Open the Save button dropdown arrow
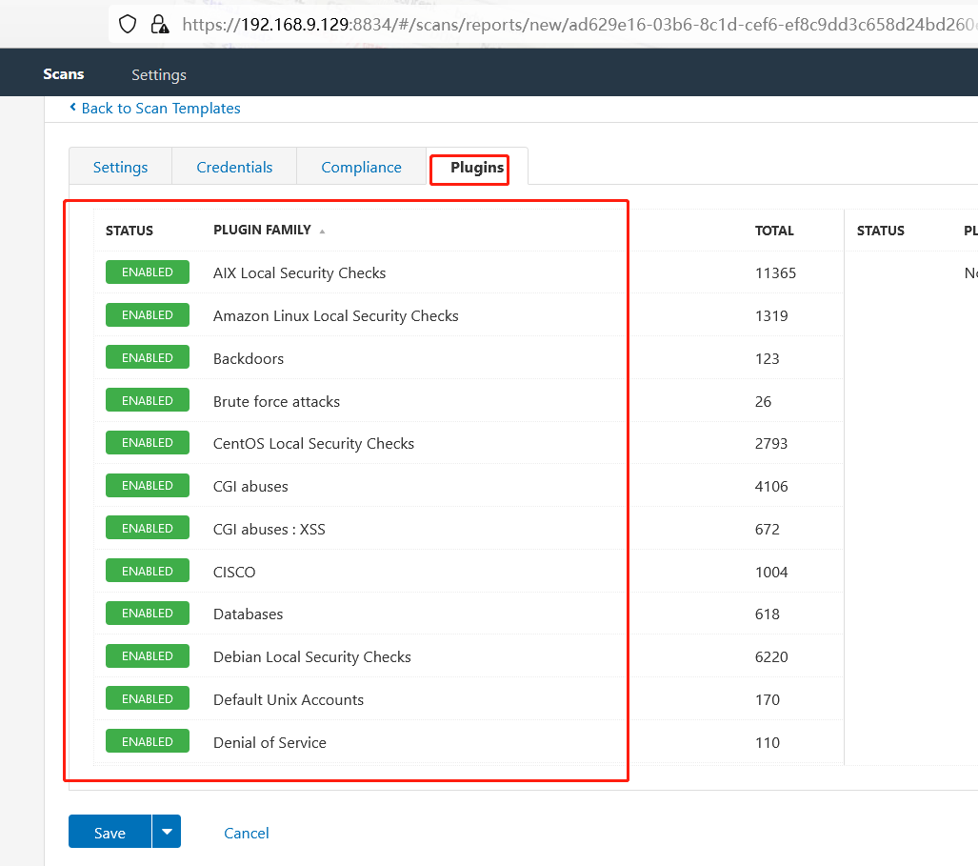Image resolution: width=978 pixels, height=866 pixels. tap(167, 832)
